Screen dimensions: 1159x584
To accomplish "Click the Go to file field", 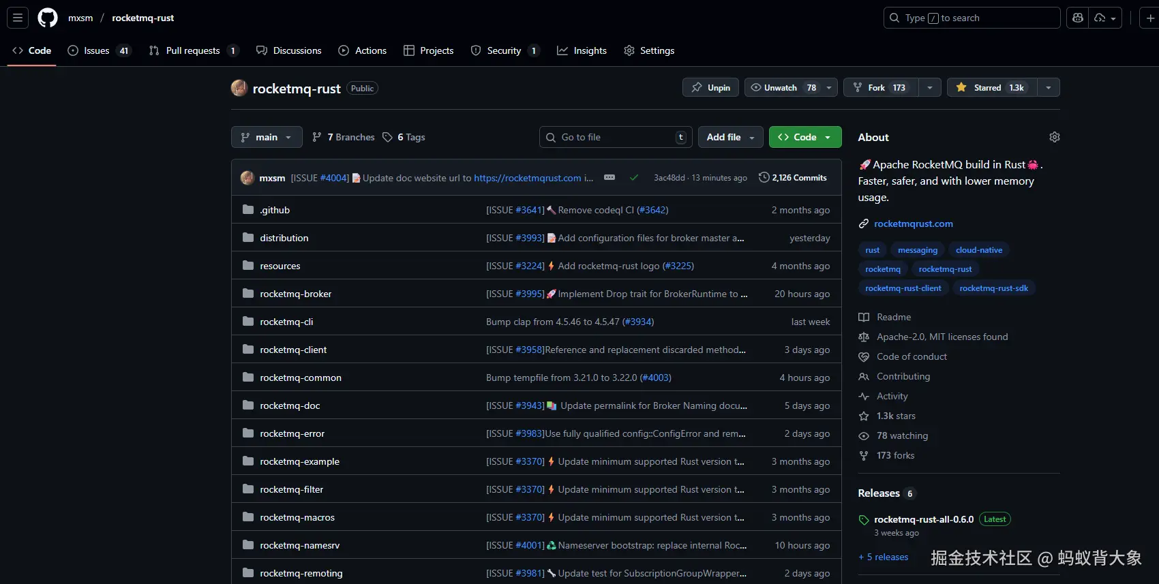I will click(615, 137).
